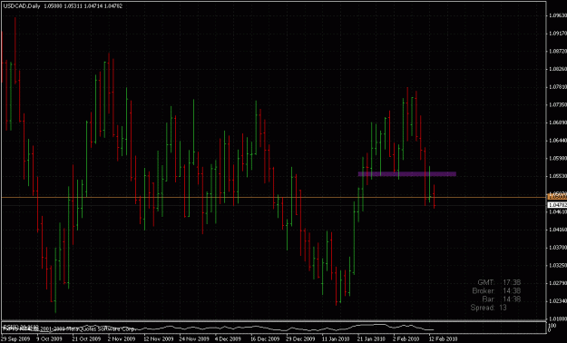The image size is (567, 343).
Task: Click the 16 Dec 2009 date label
Action: click(265, 339)
